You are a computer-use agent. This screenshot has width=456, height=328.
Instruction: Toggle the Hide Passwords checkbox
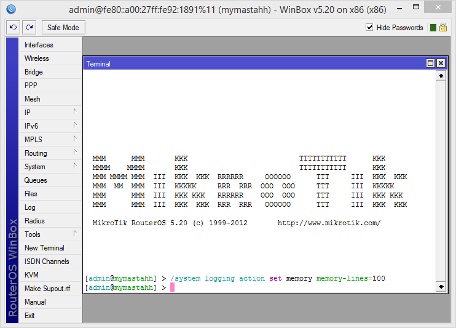coord(369,27)
